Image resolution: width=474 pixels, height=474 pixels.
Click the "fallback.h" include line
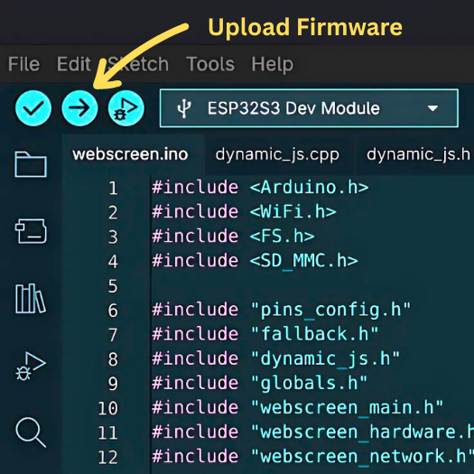point(265,334)
